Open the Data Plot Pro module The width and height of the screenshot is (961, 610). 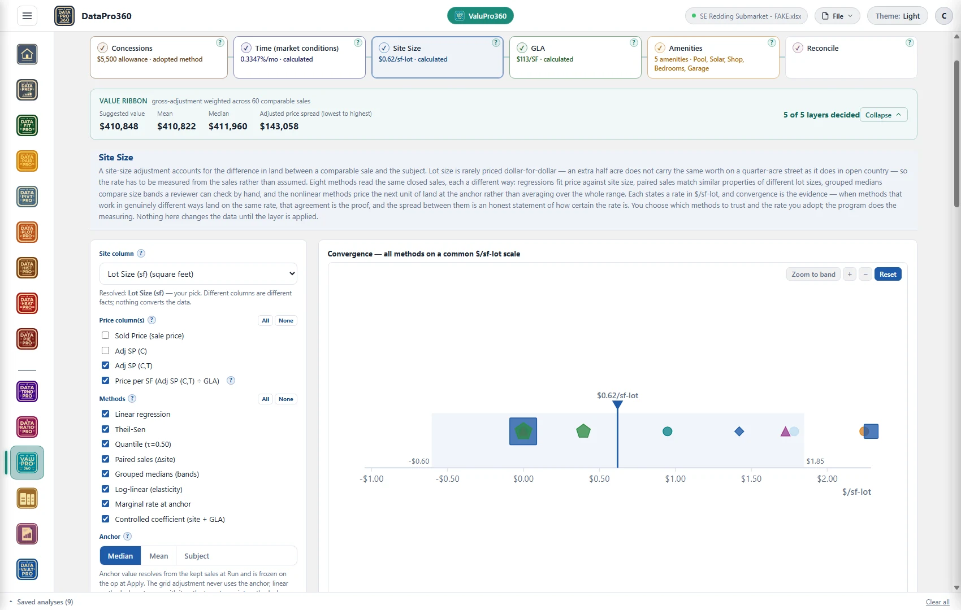[27, 232]
